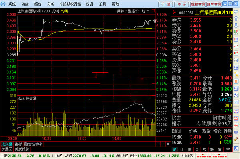Click the F5 icon at sidebar bottom

(x=236, y=149)
